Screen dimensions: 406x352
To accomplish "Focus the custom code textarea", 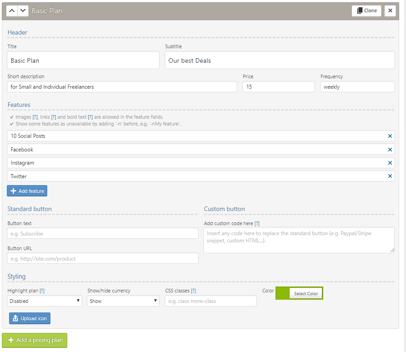I will pyautogui.click(x=299, y=240).
